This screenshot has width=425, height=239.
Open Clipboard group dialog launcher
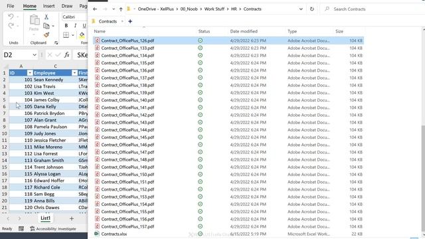(56, 42)
